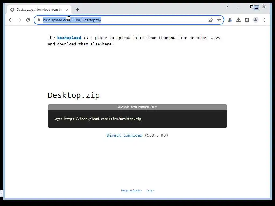Click the Desktop.zip heading
Viewport: 275px width, 206px height.
[x=74, y=95]
